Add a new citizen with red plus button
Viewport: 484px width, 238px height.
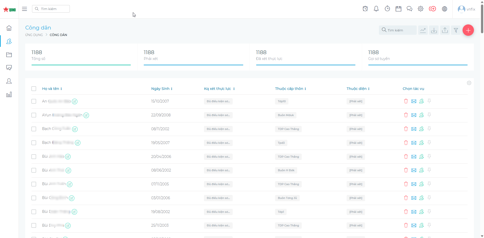(468, 30)
